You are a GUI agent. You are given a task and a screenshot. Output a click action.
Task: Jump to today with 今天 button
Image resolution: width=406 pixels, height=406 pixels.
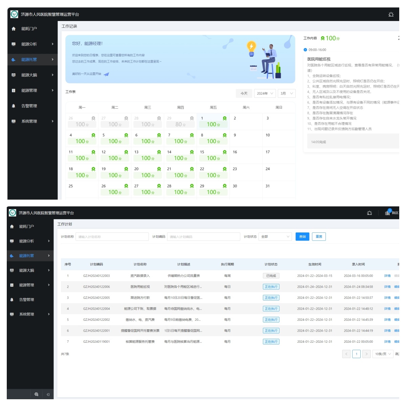[244, 93]
